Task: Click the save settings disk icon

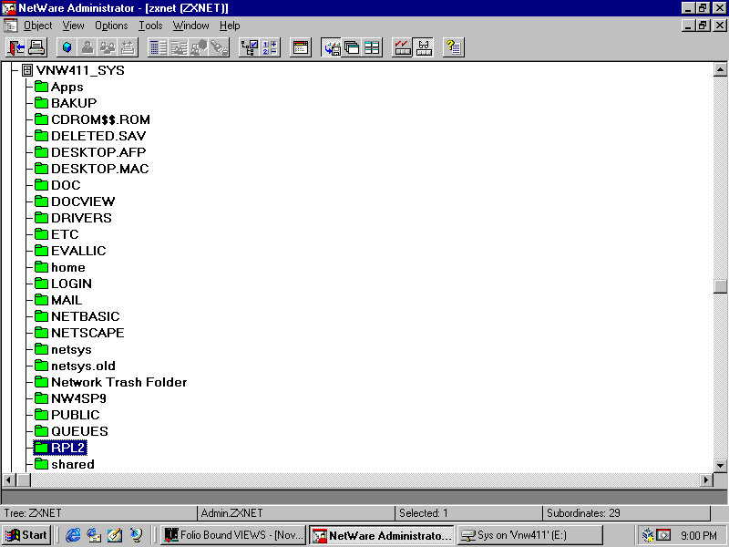Action: (x=331, y=47)
